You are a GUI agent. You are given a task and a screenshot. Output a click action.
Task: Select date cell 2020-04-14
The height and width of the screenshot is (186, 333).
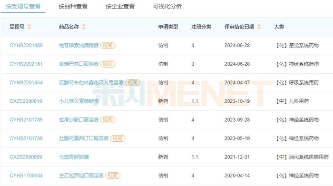tap(237, 176)
